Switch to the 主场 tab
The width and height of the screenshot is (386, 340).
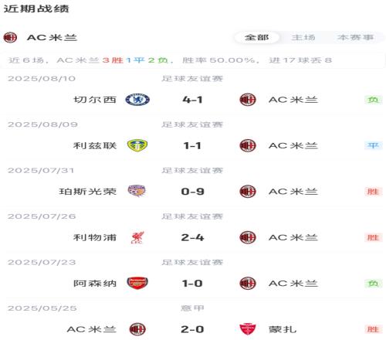303,38
